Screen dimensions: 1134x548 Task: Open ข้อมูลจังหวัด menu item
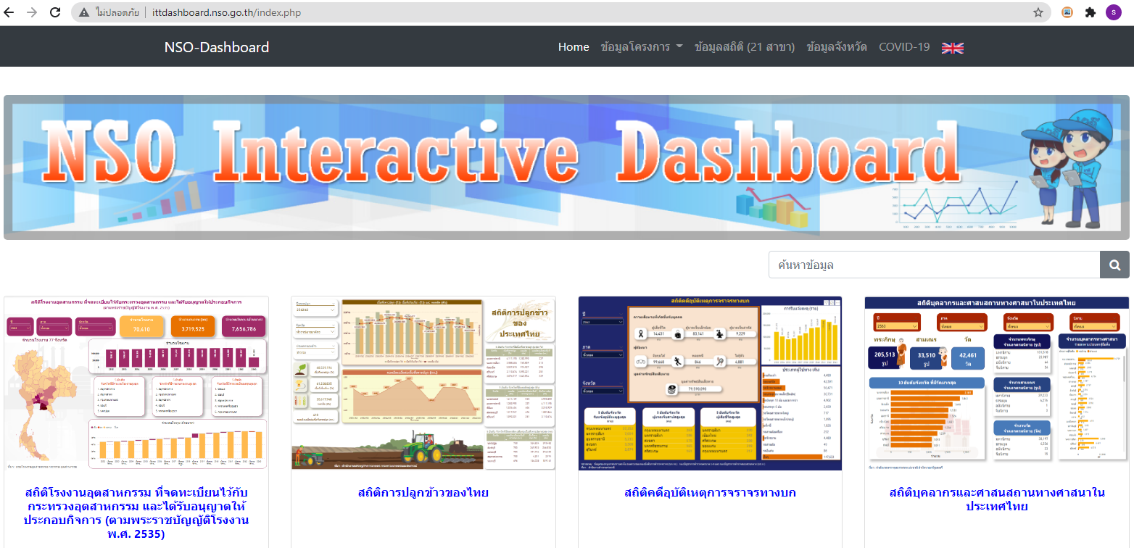click(x=837, y=47)
